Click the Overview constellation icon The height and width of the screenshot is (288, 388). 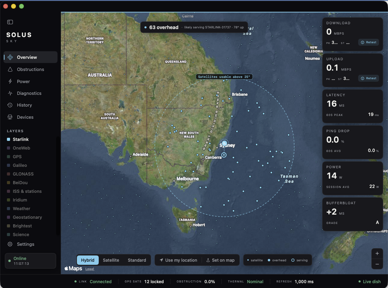[x=10, y=57]
